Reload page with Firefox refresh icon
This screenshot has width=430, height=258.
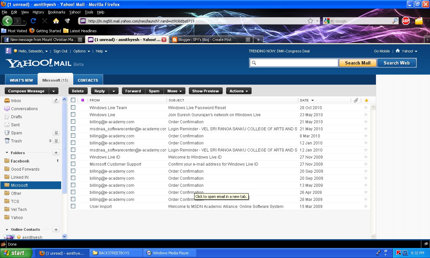tap(33, 21)
